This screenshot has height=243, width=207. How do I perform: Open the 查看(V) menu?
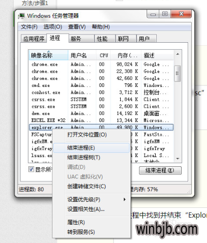pos(77,27)
